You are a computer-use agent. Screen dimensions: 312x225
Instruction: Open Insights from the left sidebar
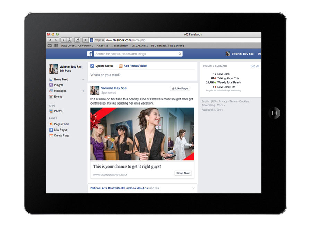pyautogui.click(x=59, y=85)
